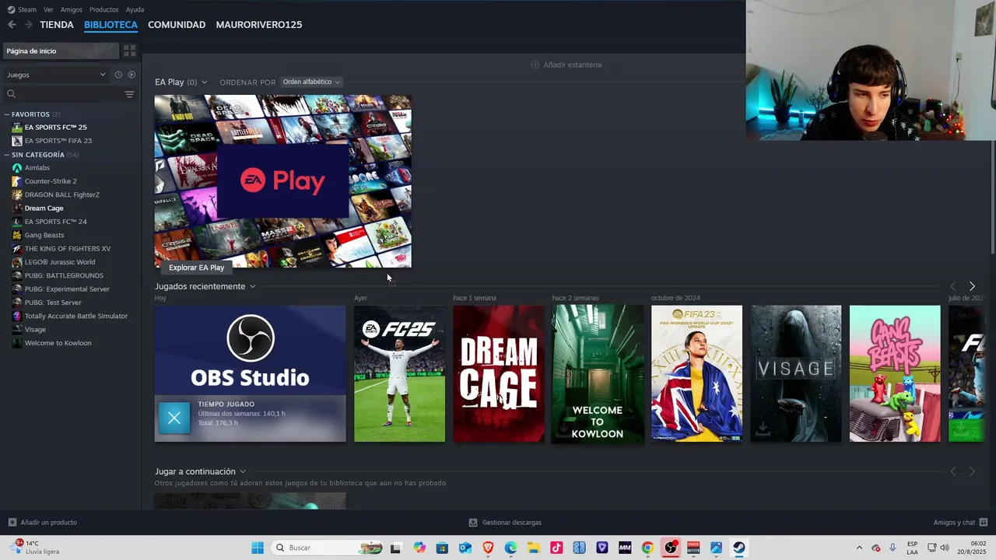Open Brave browser from the taskbar
The height and width of the screenshot is (560, 996).
(488, 548)
